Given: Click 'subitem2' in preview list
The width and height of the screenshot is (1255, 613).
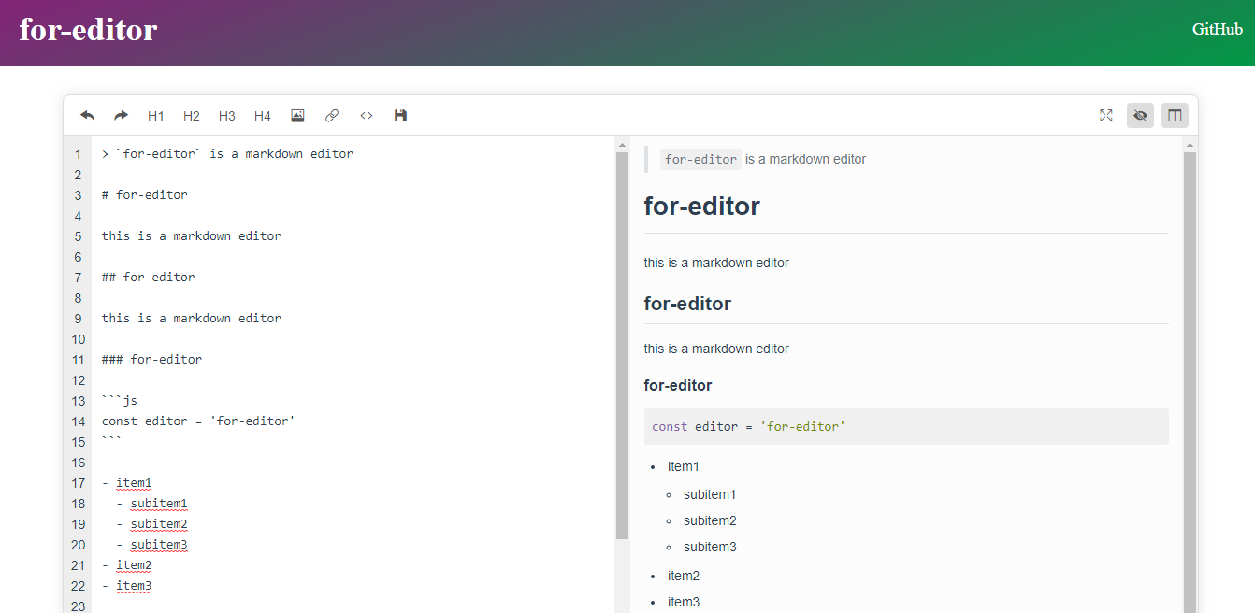Looking at the screenshot, I should [x=710, y=520].
